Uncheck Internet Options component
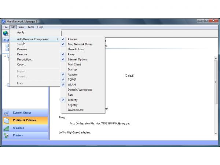This screenshot has width=220, height=165. pyautogui.click(x=82, y=59)
